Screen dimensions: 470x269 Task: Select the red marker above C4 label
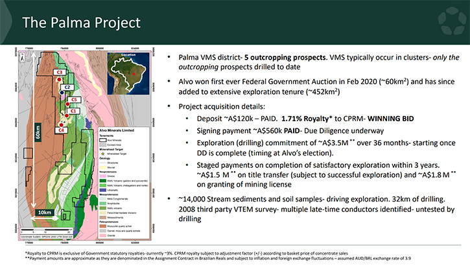[61, 125]
